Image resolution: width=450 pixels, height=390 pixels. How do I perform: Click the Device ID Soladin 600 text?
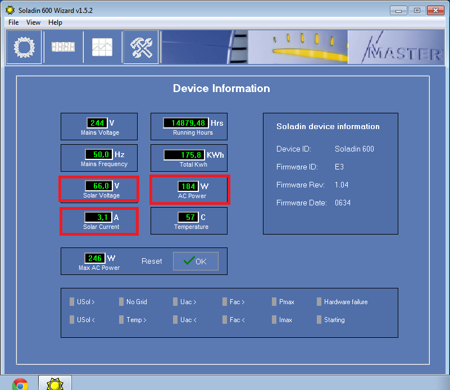(354, 149)
